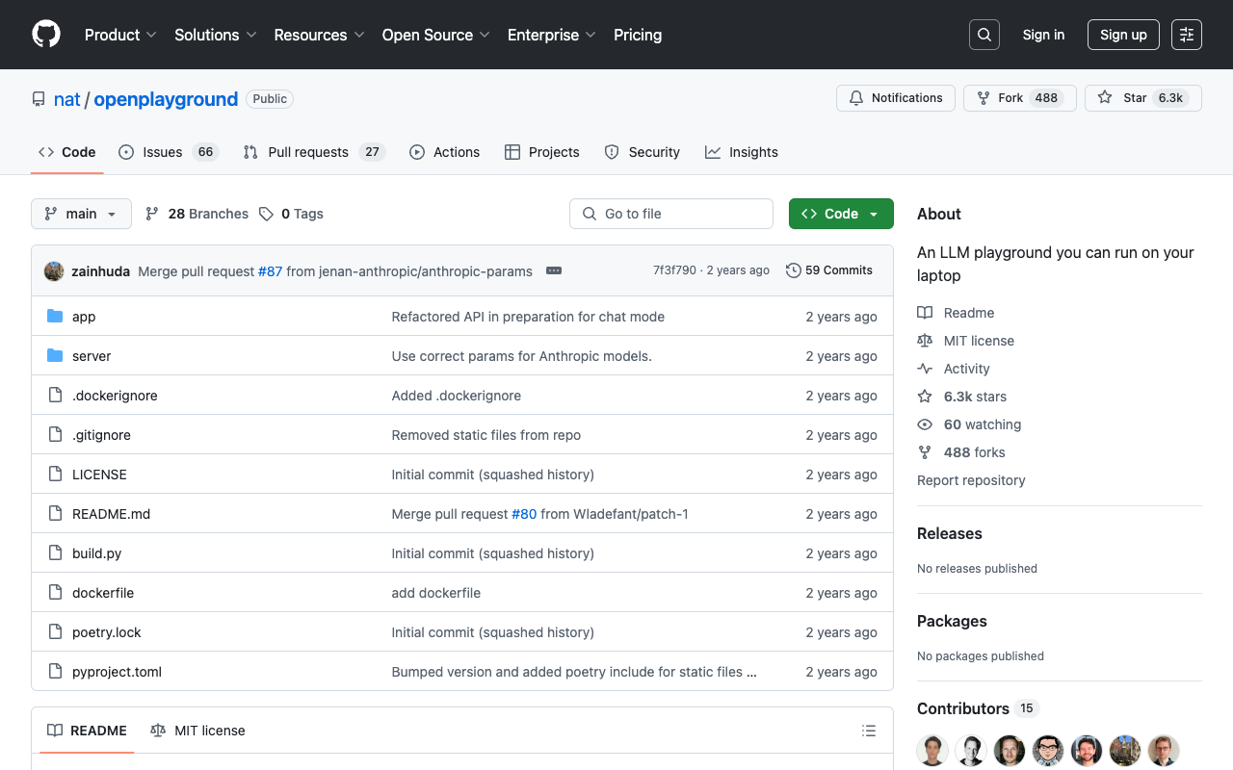
Task: View 59 Commits history
Action: tap(829, 270)
